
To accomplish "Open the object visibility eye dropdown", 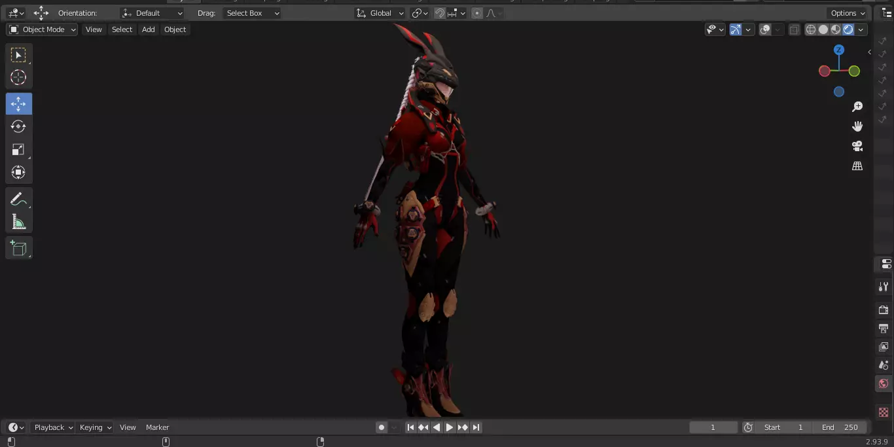I will [715, 29].
